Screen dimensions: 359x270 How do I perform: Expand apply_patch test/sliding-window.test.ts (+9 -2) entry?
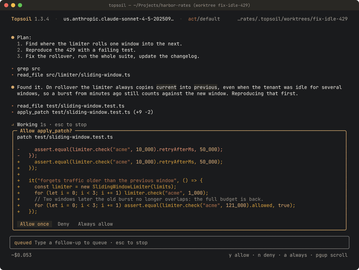point(82,112)
